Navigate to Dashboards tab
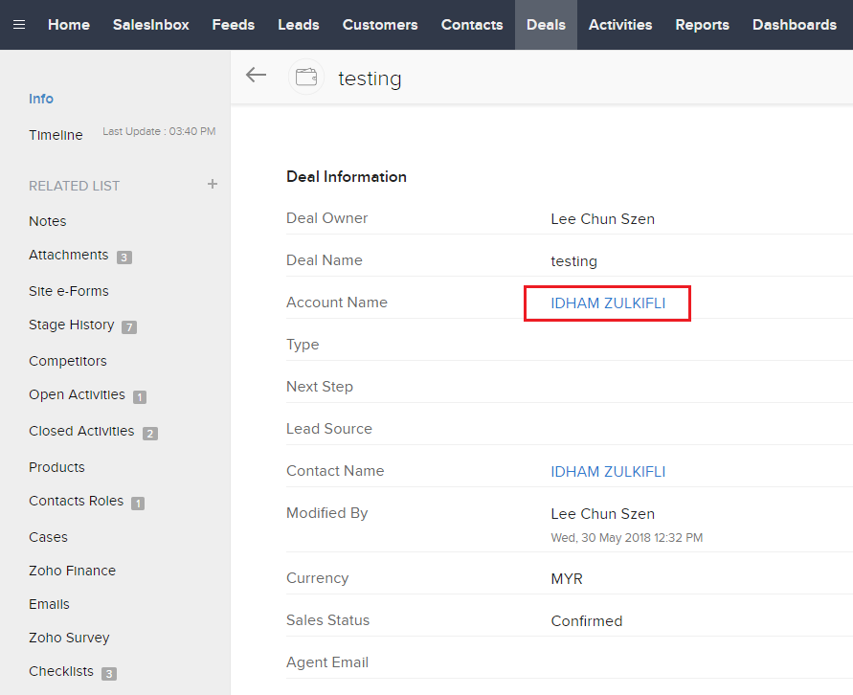 795,25
